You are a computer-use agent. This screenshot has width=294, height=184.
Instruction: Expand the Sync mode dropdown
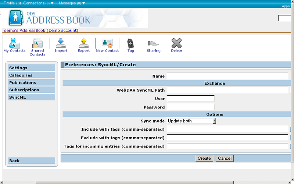(x=191, y=121)
